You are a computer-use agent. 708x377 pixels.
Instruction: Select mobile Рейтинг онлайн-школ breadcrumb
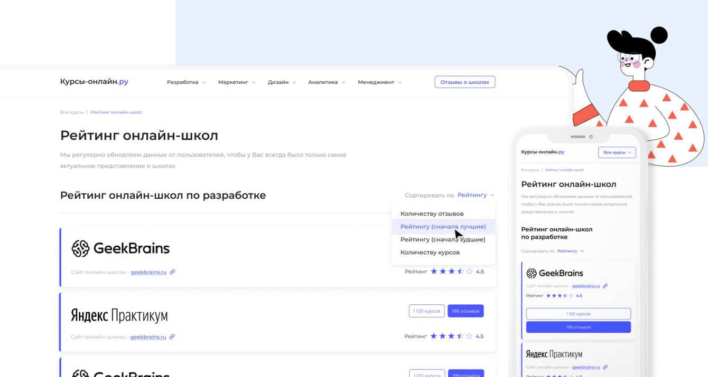[x=564, y=170]
